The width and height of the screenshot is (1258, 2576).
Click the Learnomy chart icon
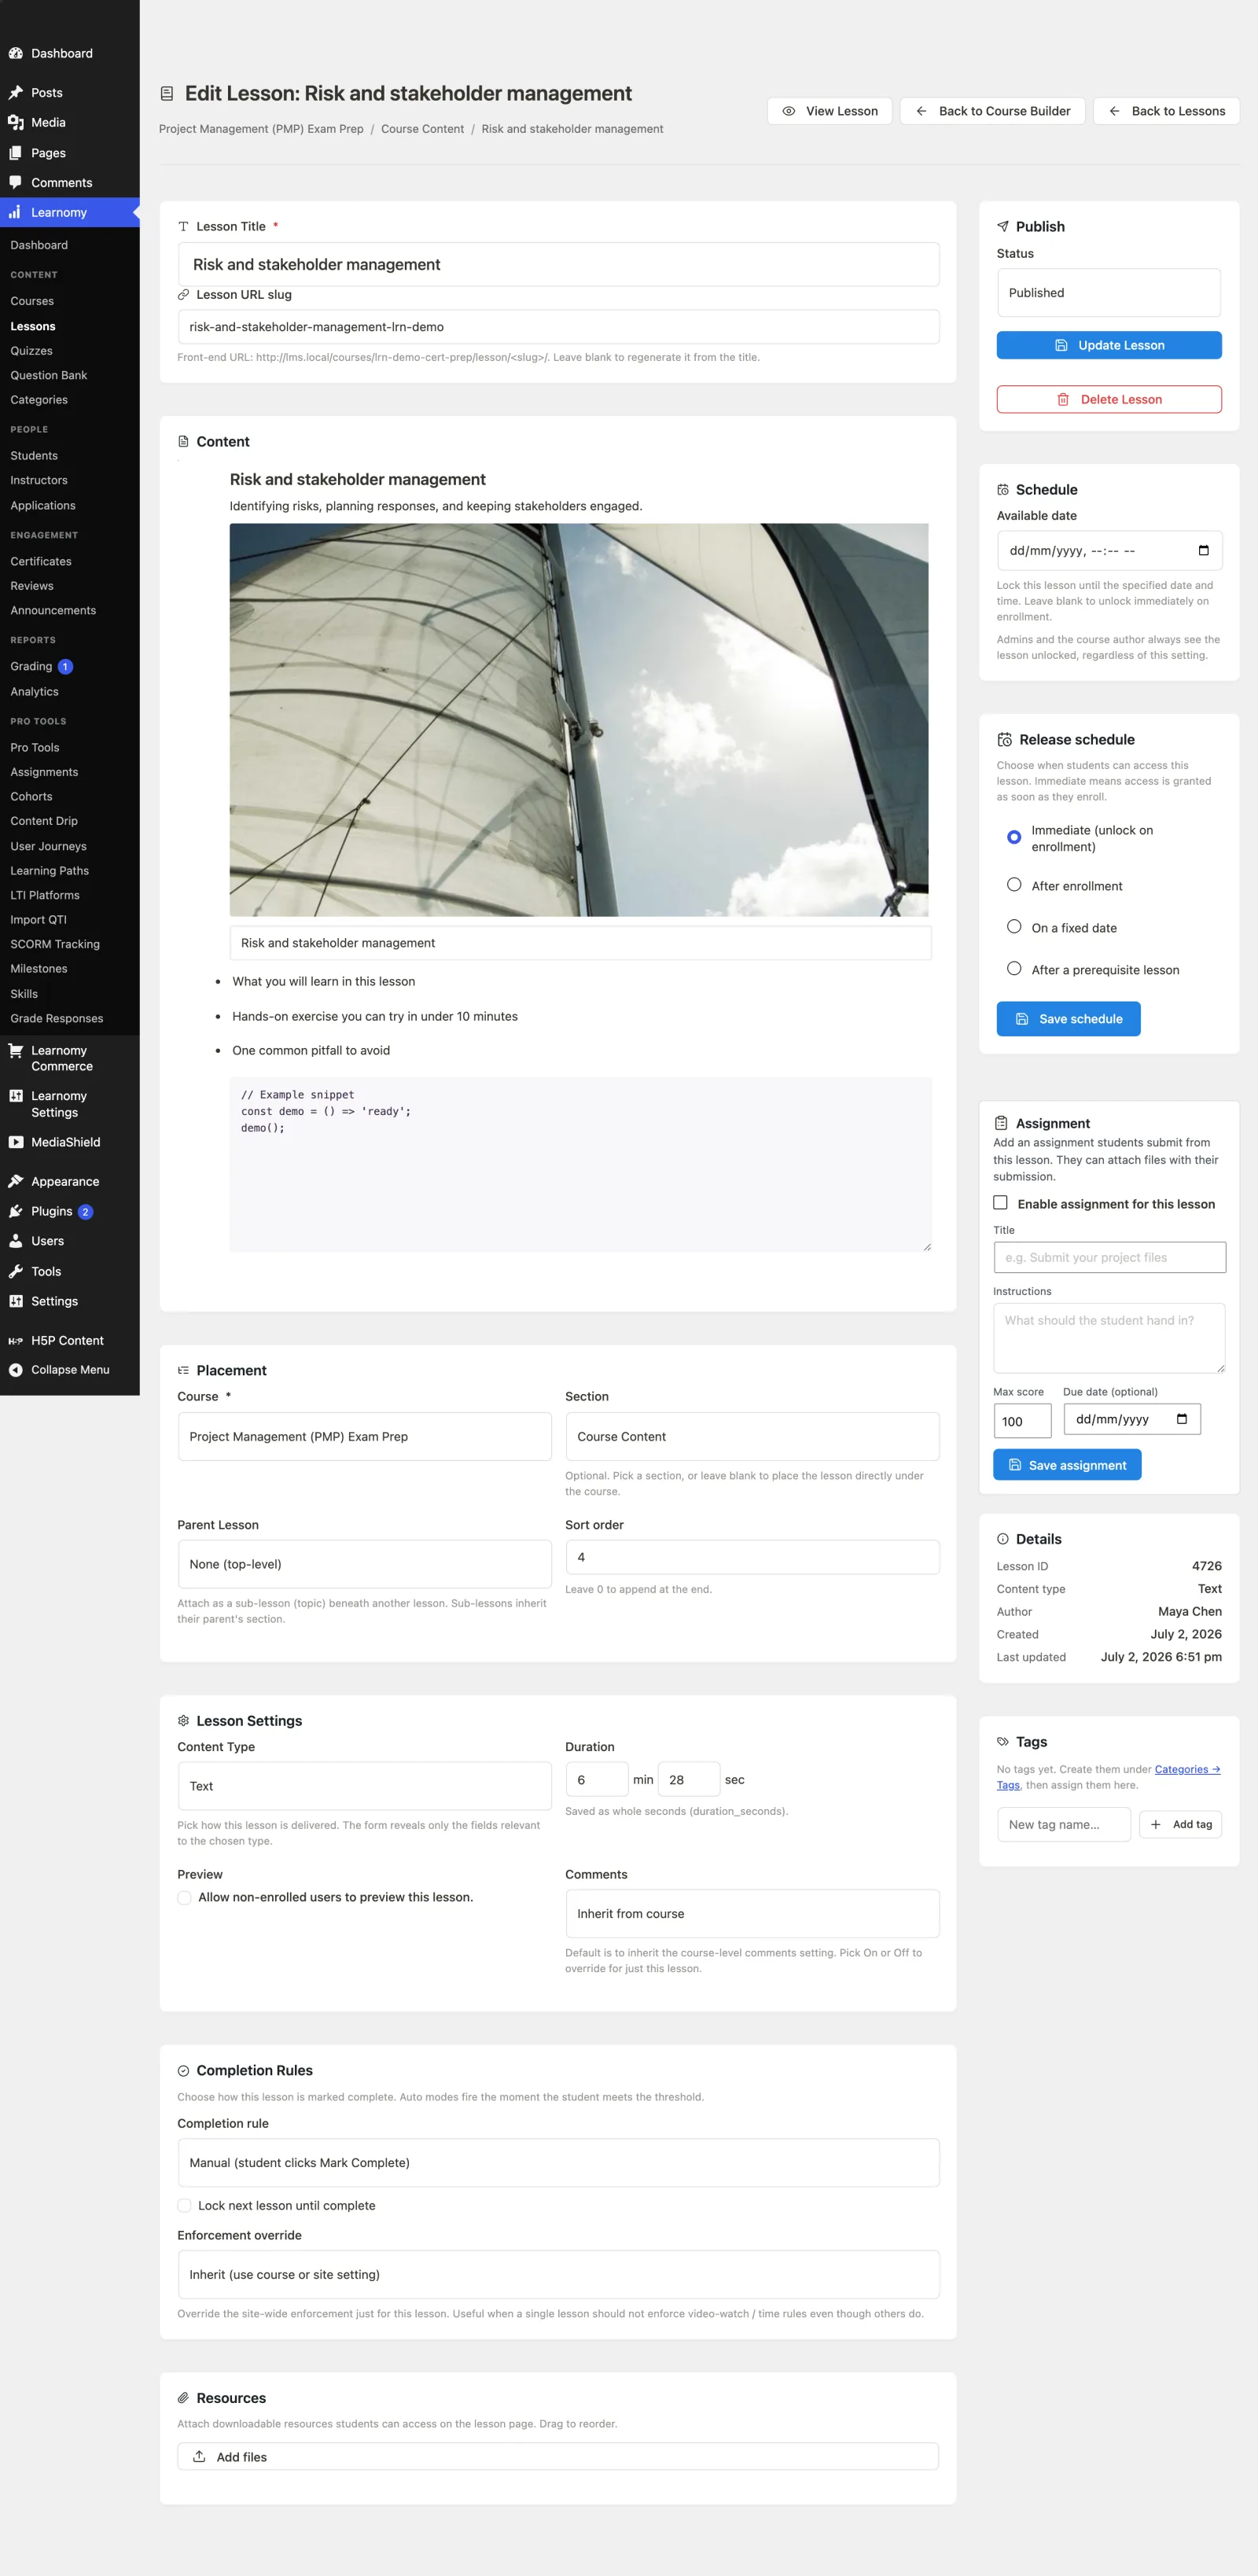(x=16, y=212)
